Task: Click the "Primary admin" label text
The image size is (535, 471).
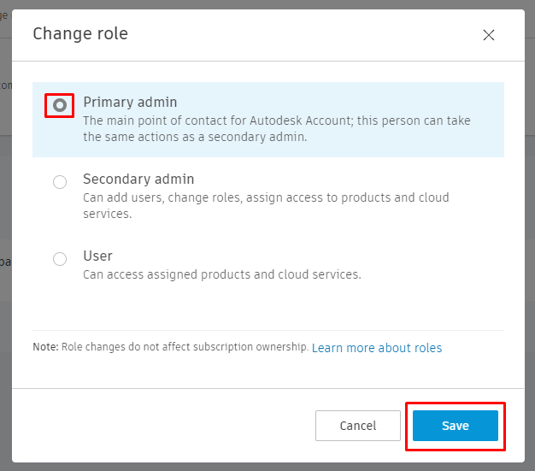Action: point(130,103)
